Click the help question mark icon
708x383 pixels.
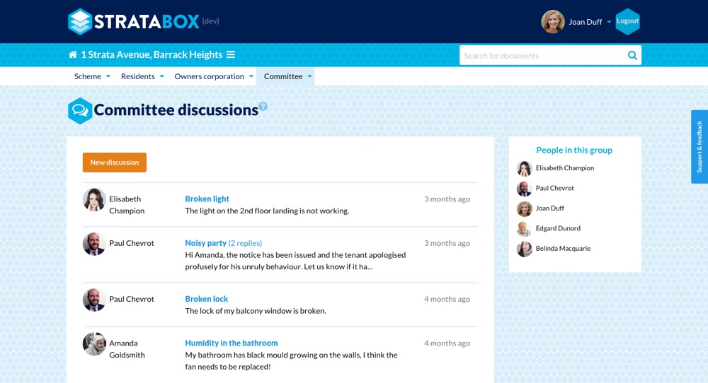click(x=263, y=107)
